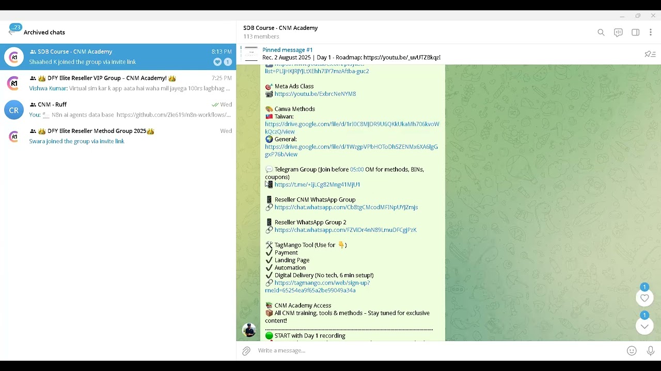Record a voice message with microphone
This screenshot has width=661, height=371.
tap(651, 351)
